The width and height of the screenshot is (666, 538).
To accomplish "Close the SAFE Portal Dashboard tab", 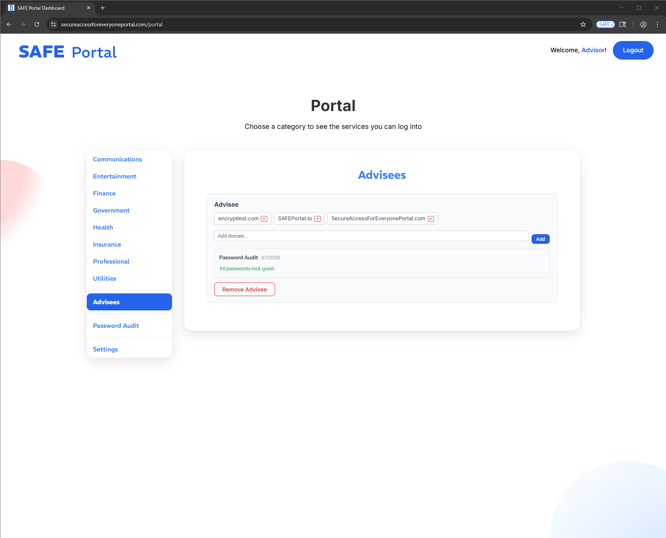I will coord(89,8).
